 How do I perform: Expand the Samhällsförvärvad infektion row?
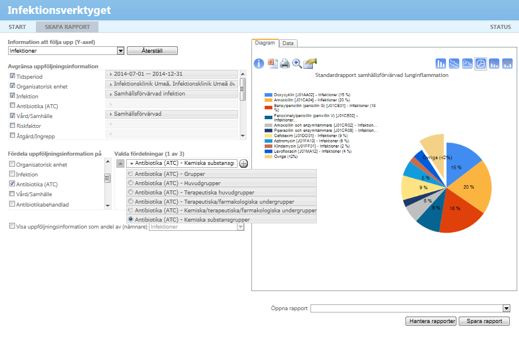pyautogui.click(x=172, y=94)
